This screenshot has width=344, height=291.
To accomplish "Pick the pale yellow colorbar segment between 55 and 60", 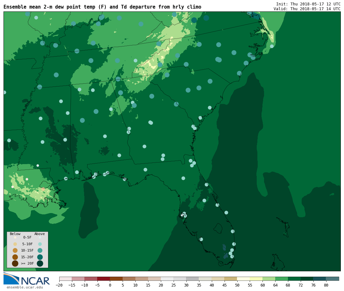I will click(256, 279).
